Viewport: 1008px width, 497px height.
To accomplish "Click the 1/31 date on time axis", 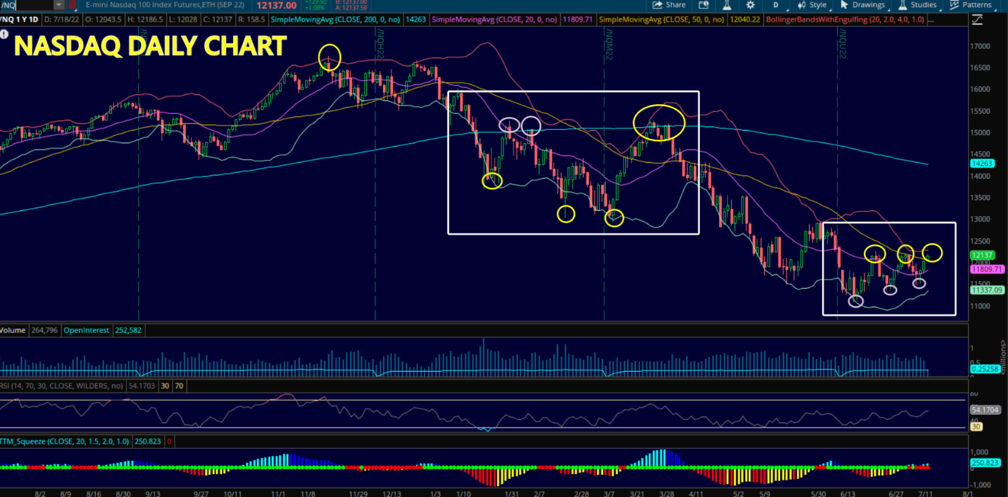I will (511, 492).
